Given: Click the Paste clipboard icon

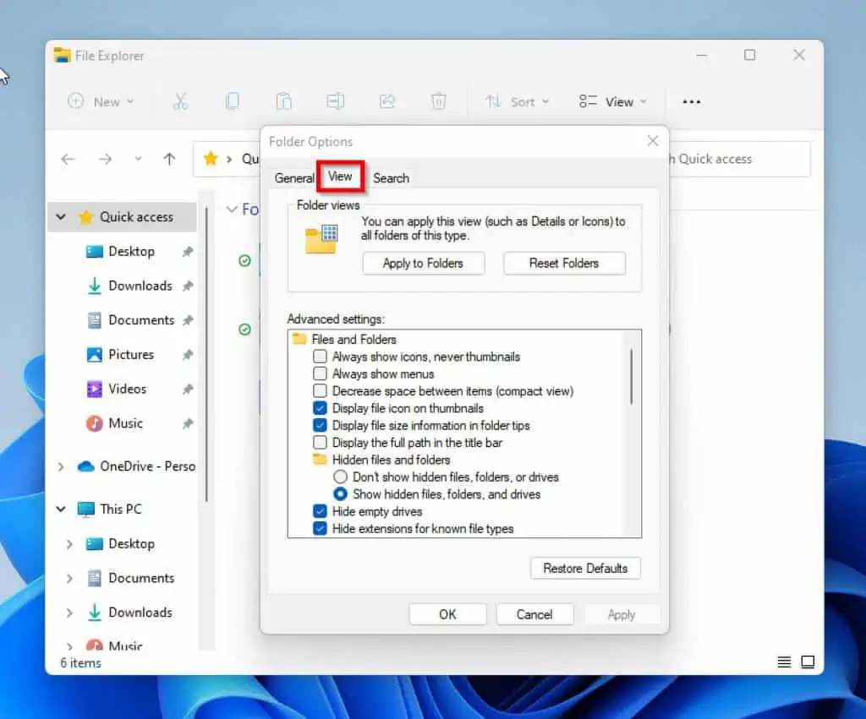Looking at the screenshot, I should (283, 101).
